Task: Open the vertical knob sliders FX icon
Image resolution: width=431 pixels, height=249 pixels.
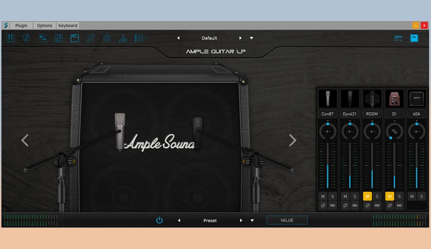Action: click(x=91, y=38)
